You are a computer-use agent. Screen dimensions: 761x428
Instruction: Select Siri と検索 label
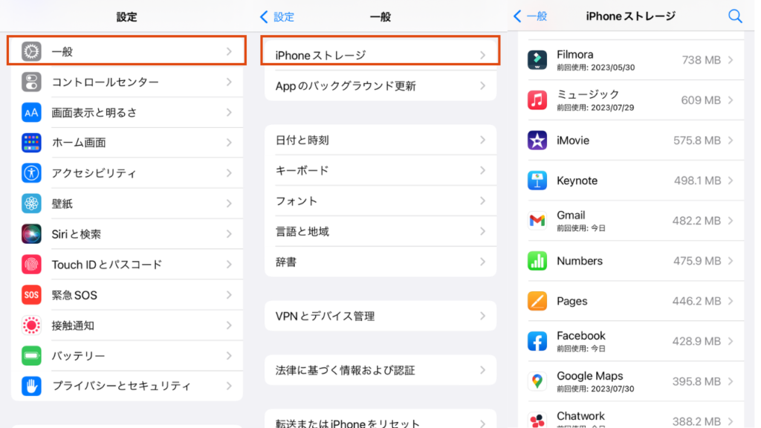77,234
